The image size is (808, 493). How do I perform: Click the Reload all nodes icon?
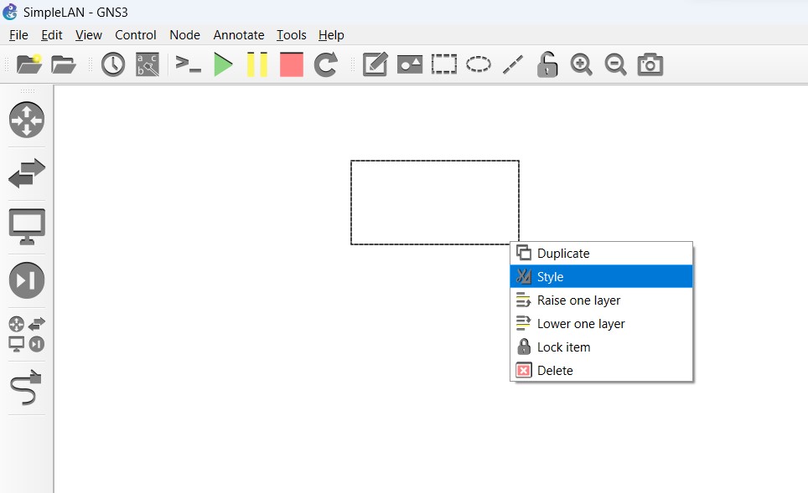326,64
